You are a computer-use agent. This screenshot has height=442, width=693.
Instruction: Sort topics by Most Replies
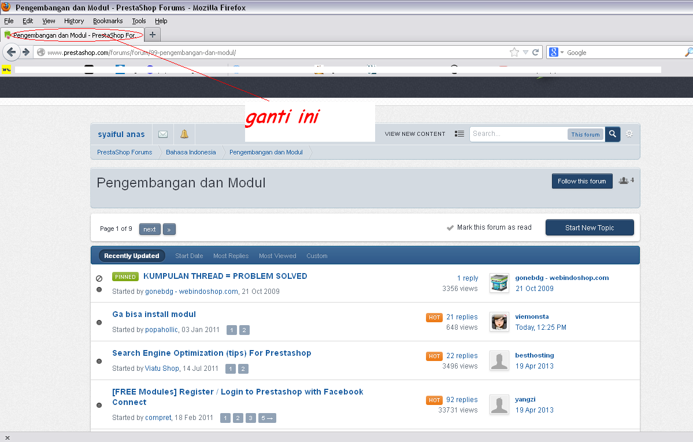pyautogui.click(x=231, y=256)
